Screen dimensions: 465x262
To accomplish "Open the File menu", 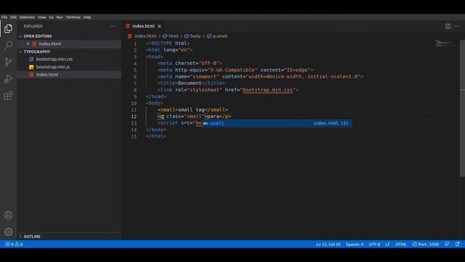I will point(4,17).
